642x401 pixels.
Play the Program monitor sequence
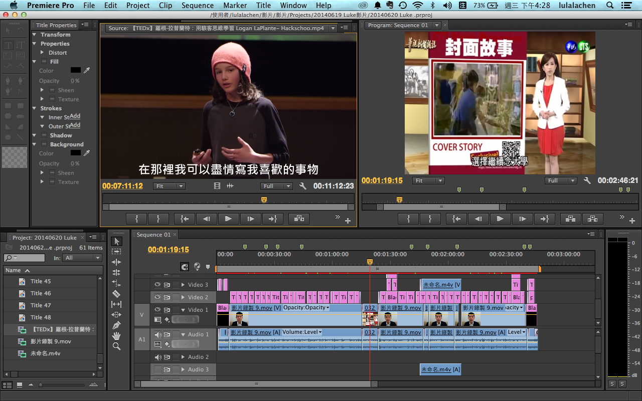tap(500, 219)
